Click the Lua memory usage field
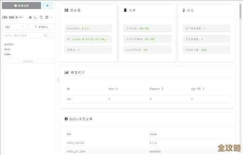243x155 pixels. coord(148,50)
